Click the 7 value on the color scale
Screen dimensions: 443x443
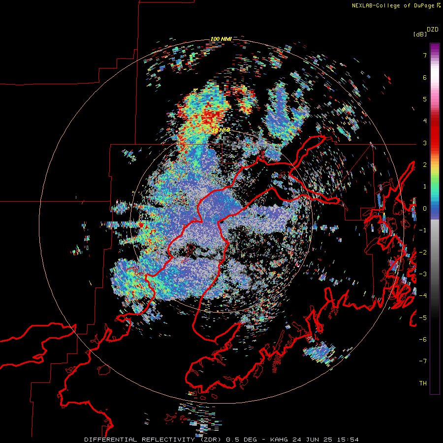pyautogui.click(x=425, y=55)
